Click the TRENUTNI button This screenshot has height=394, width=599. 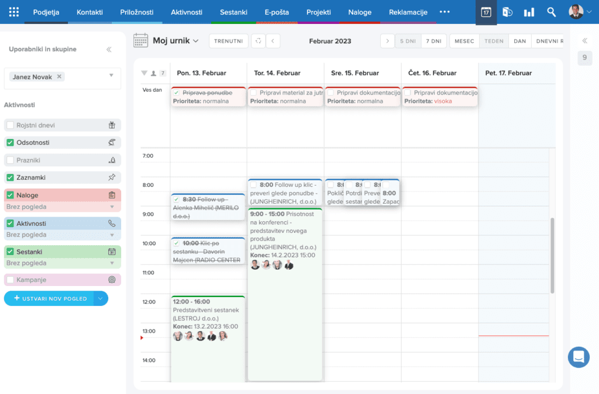[229, 41]
